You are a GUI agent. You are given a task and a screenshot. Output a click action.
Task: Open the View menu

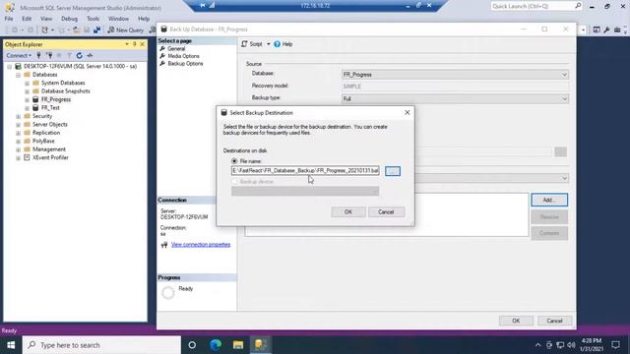[x=46, y=19]
